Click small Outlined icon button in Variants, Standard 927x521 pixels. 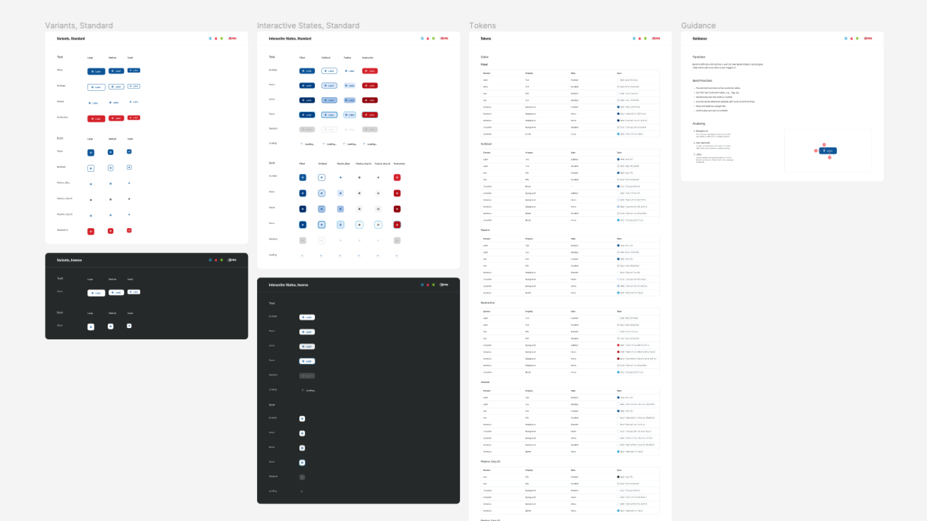(129, 167)
